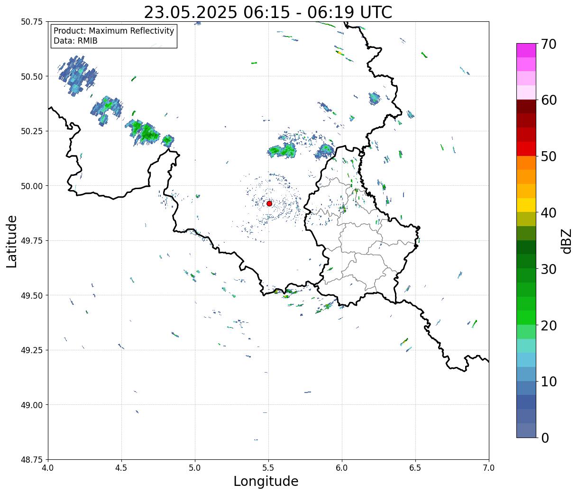Viewport: 578px width, 493px height.
Task: Click the plot title showing 23.05.2025 06:15 - 06:19 UTC
Action: pos(268,12)
